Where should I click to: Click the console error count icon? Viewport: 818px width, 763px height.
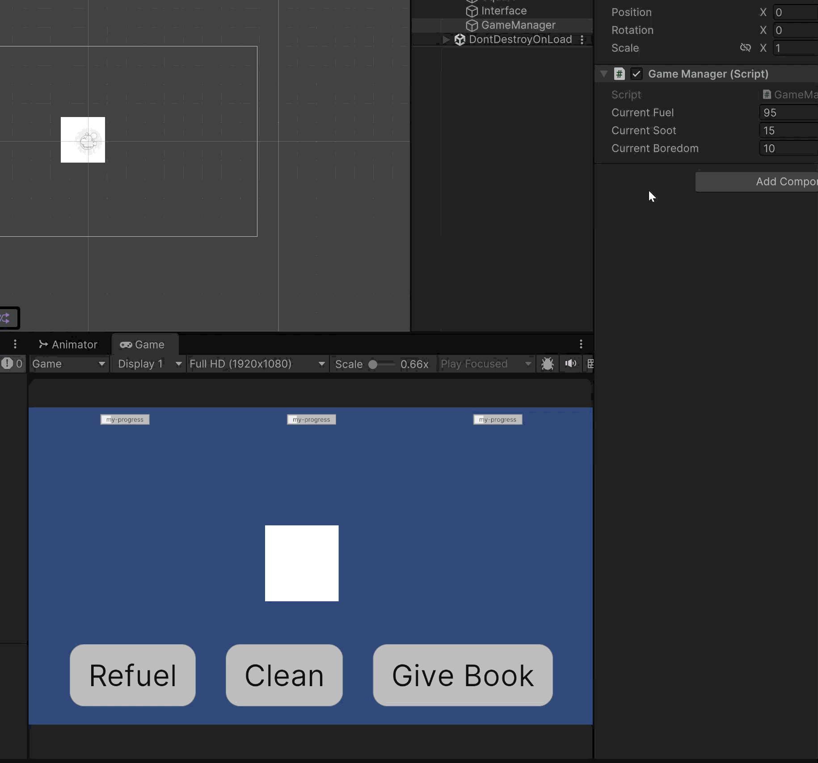[x=7, y=363]
